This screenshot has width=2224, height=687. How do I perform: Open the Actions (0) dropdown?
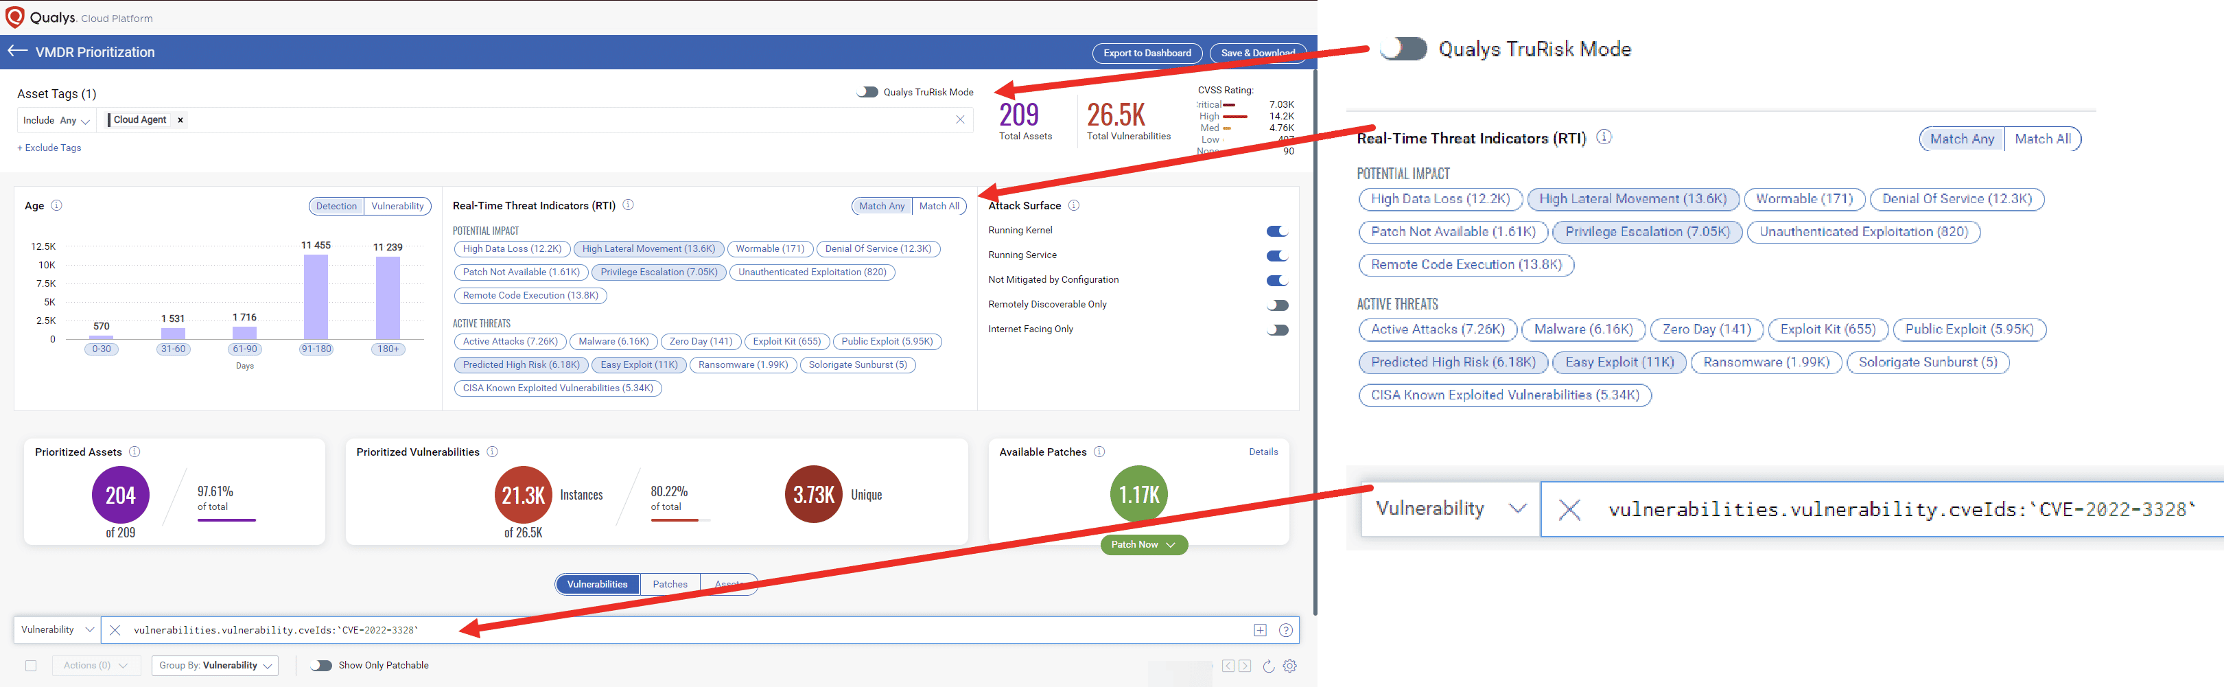96,666
